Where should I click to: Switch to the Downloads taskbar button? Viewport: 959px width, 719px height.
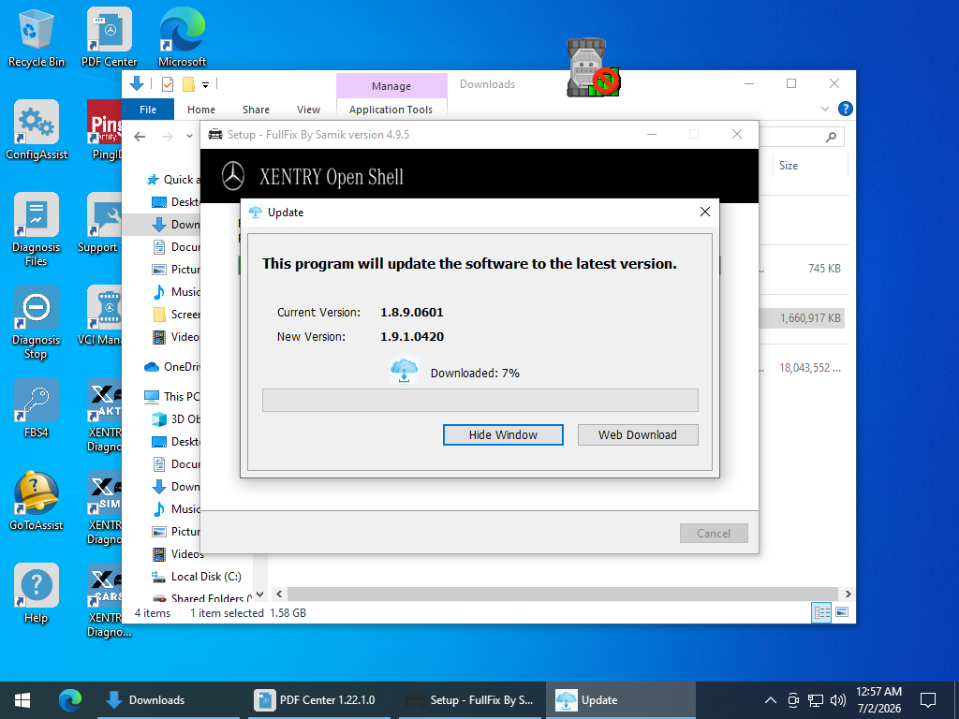(x=169, y=700)
